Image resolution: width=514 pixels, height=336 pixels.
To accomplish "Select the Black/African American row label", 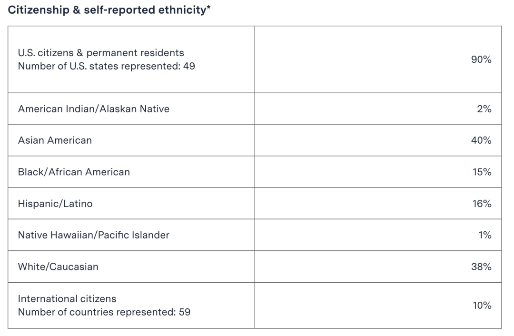I will (74, 172).
